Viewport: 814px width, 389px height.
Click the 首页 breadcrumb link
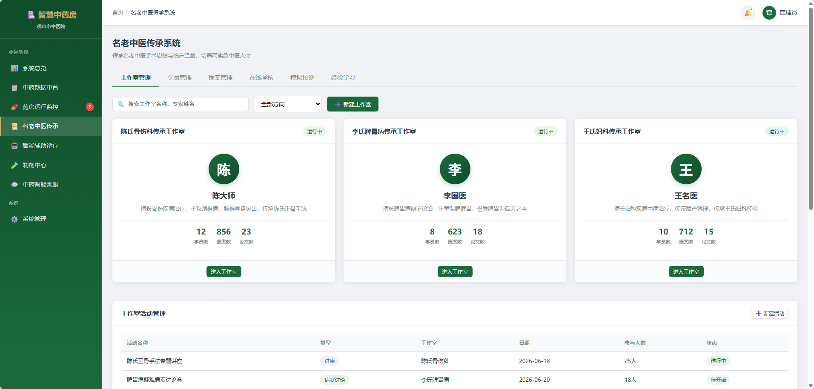pyautogui.click(x=118, y=13)
